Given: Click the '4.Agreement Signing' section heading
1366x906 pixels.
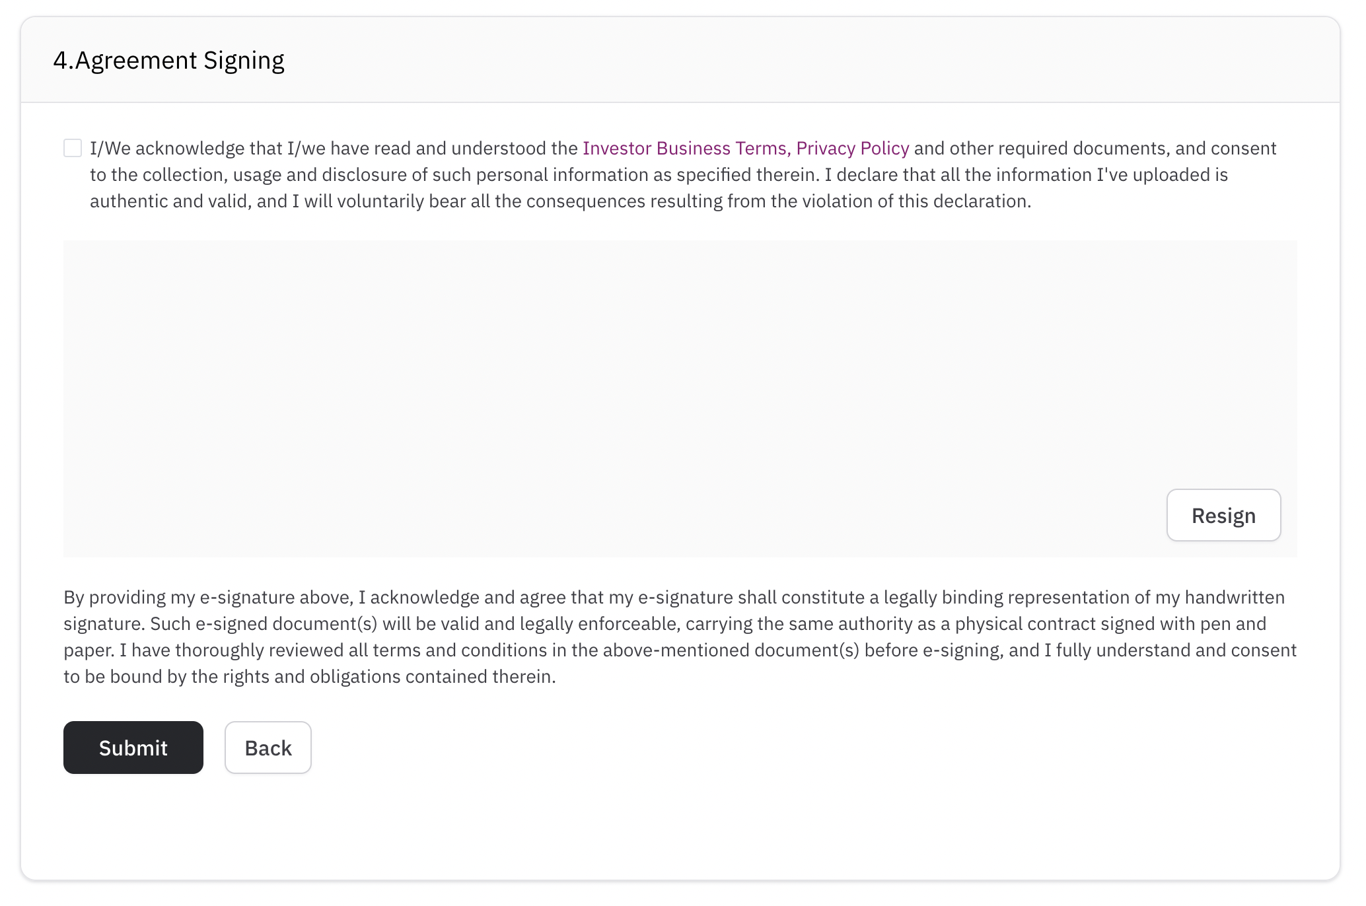Looking at the screenshot, I should pos(169,60).
